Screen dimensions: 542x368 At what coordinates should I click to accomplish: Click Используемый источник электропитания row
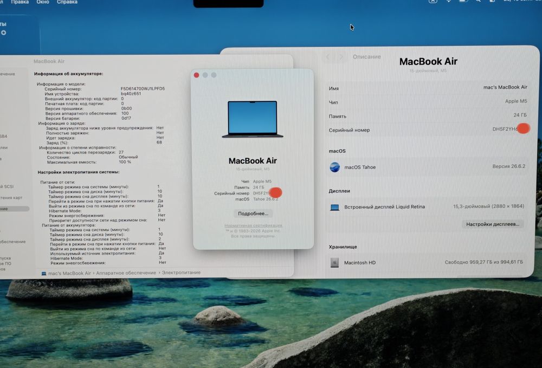tap(107, 253)
